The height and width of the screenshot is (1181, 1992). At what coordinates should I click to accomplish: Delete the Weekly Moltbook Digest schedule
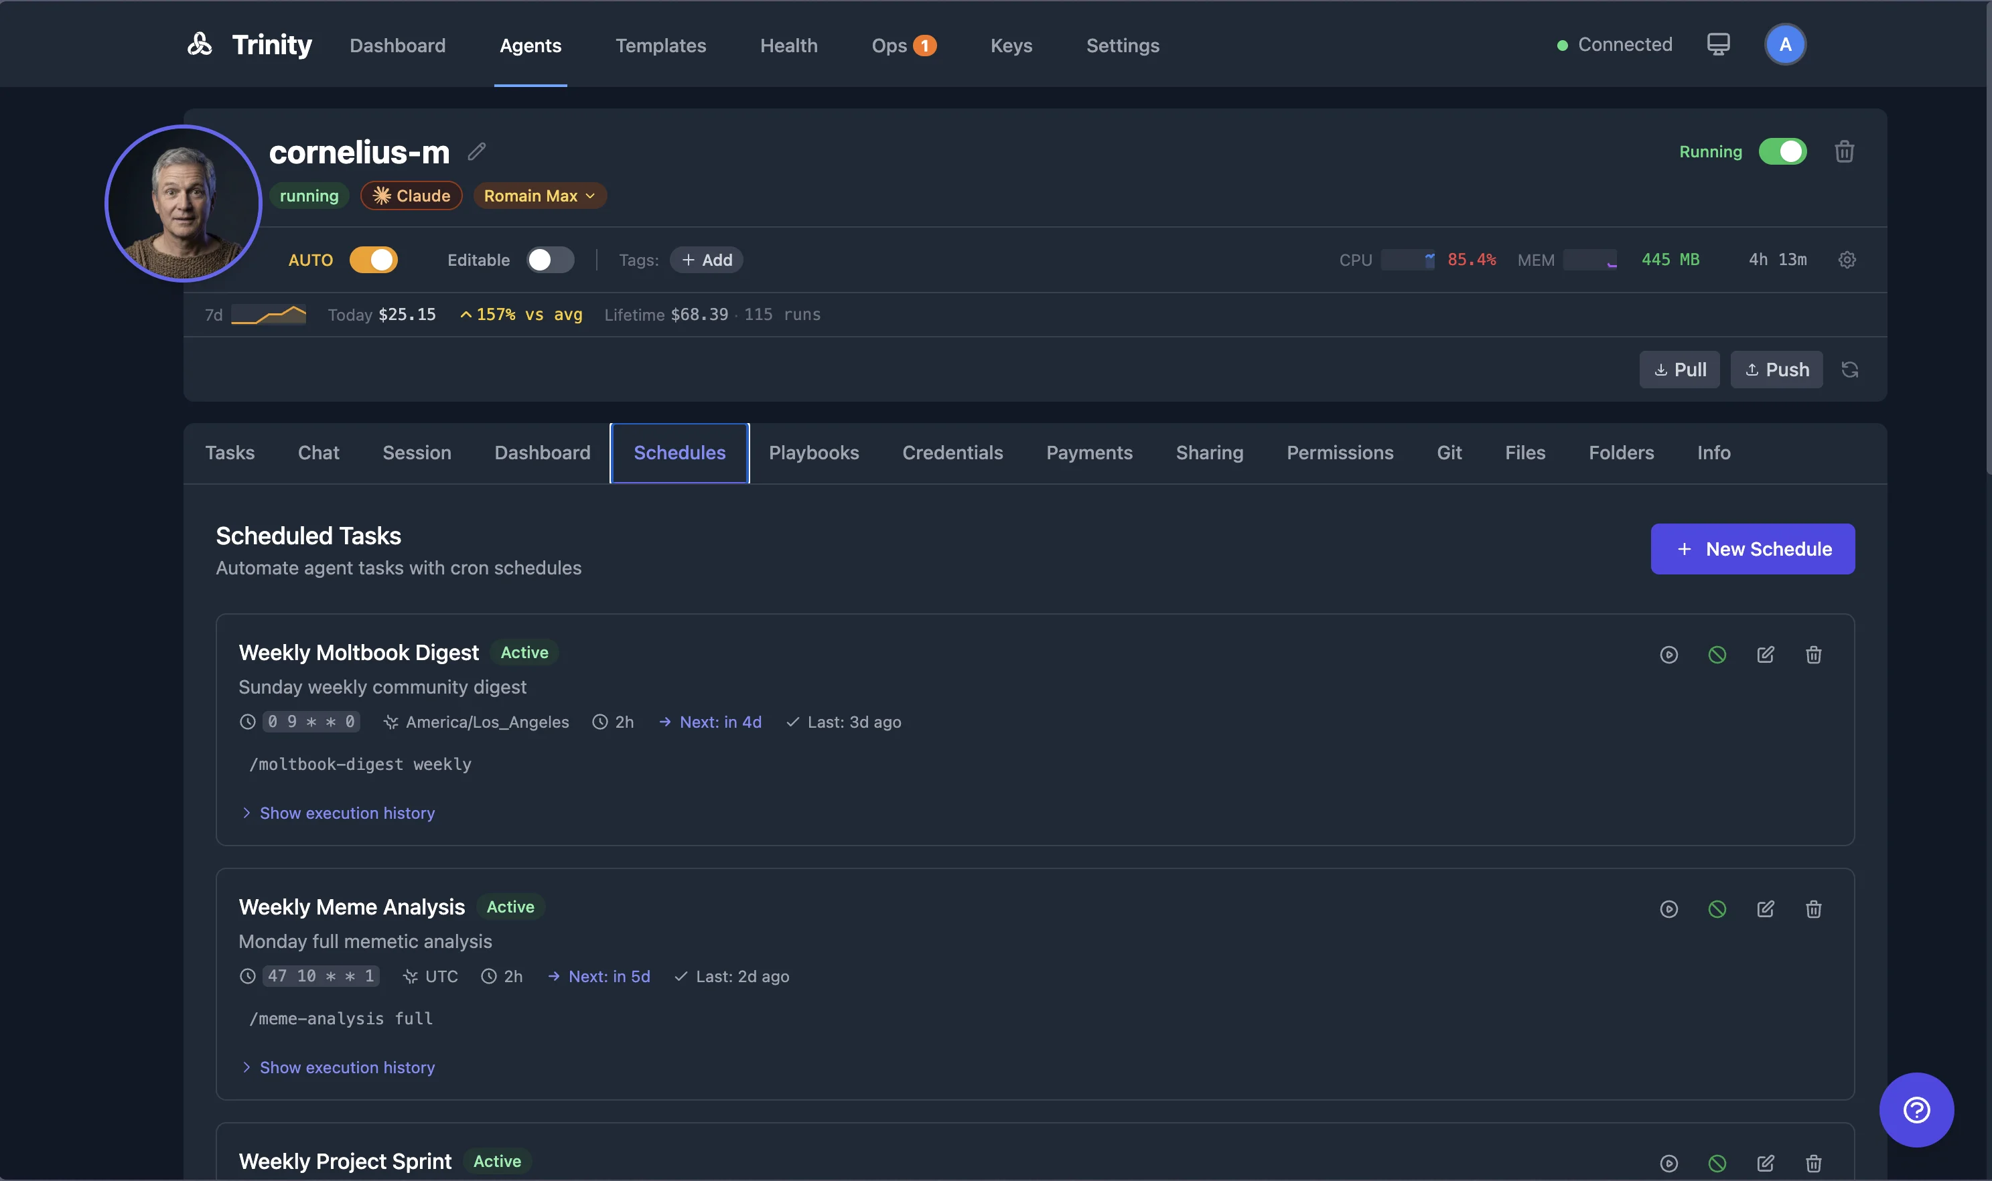pyautogui.click(x=1814, y=654)
